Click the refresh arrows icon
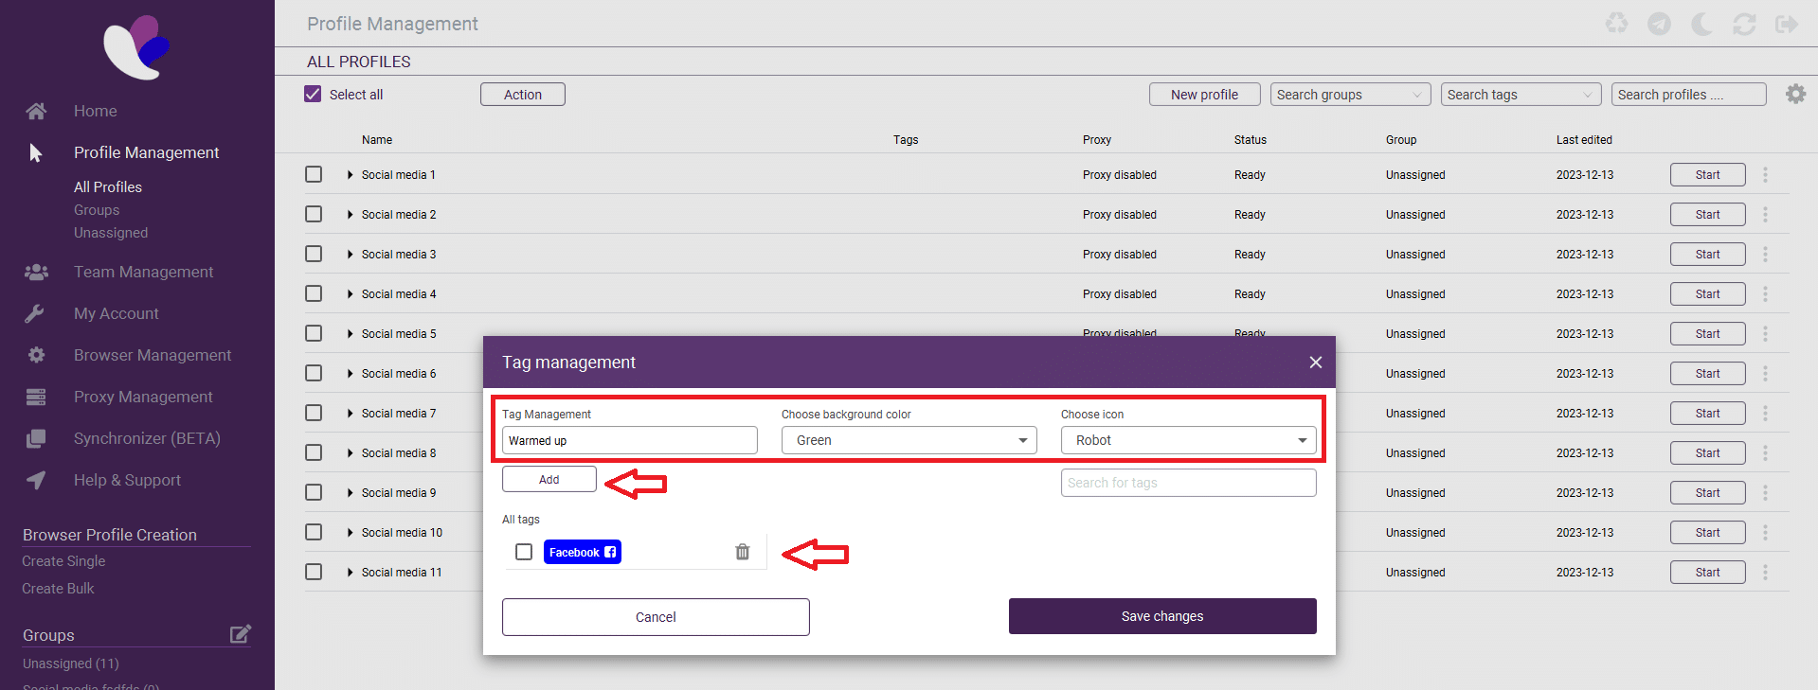Screen dimensions: 1818x690 point(1744,24)
